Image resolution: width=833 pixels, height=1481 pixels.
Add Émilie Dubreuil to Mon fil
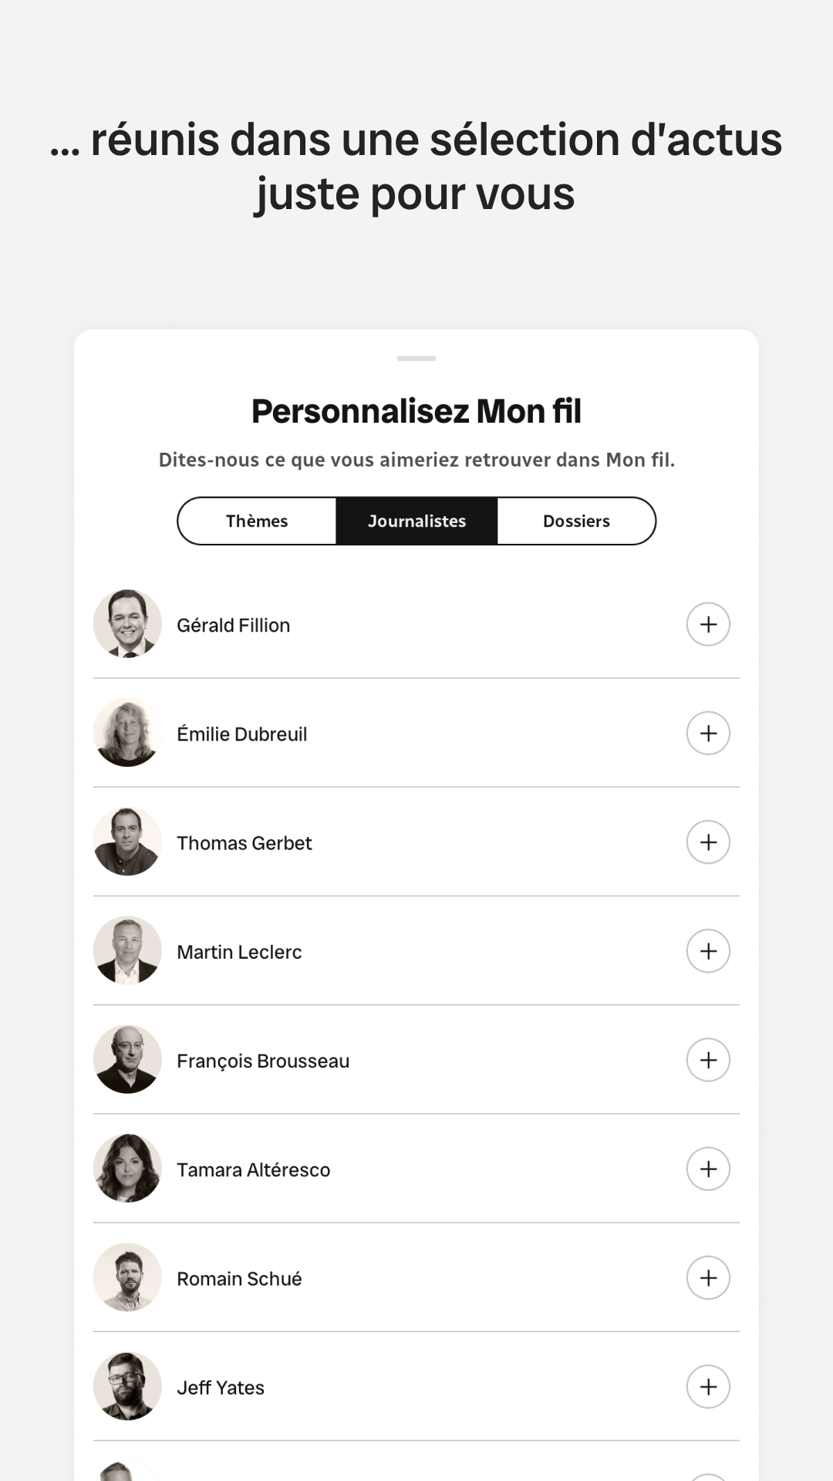click(708, 733)
